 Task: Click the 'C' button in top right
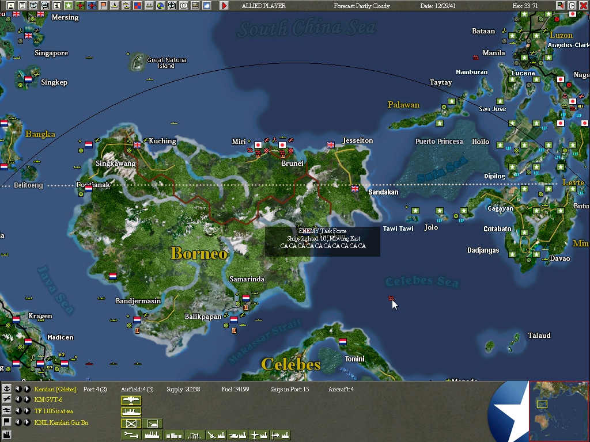(x=572, y=6)
